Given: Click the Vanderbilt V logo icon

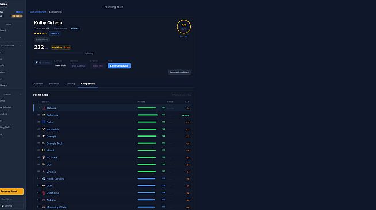Looking at the screenshot, I should [x=43, y=129].
